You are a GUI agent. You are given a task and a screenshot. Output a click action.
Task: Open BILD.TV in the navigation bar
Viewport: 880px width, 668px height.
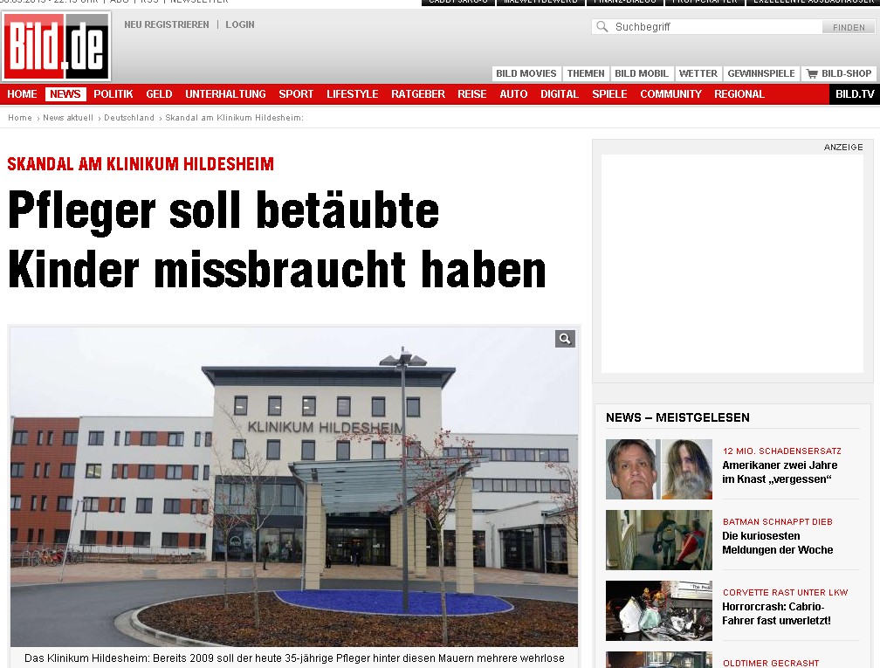point(855,94)
